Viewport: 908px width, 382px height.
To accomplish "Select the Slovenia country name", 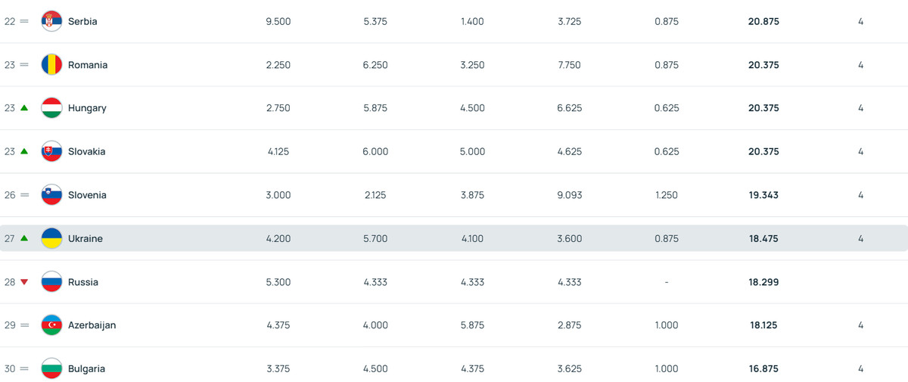I will tap(87, 195).
